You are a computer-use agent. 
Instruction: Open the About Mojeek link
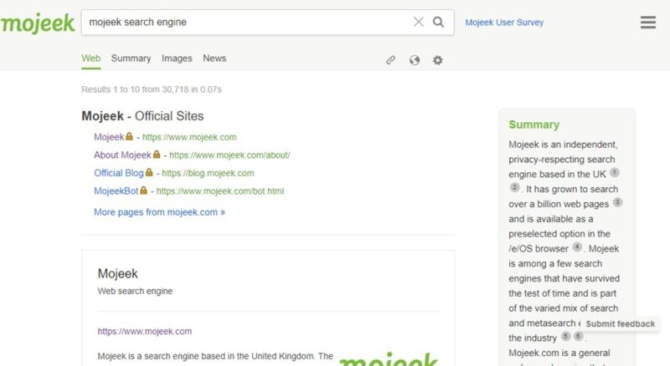(122, 155)
